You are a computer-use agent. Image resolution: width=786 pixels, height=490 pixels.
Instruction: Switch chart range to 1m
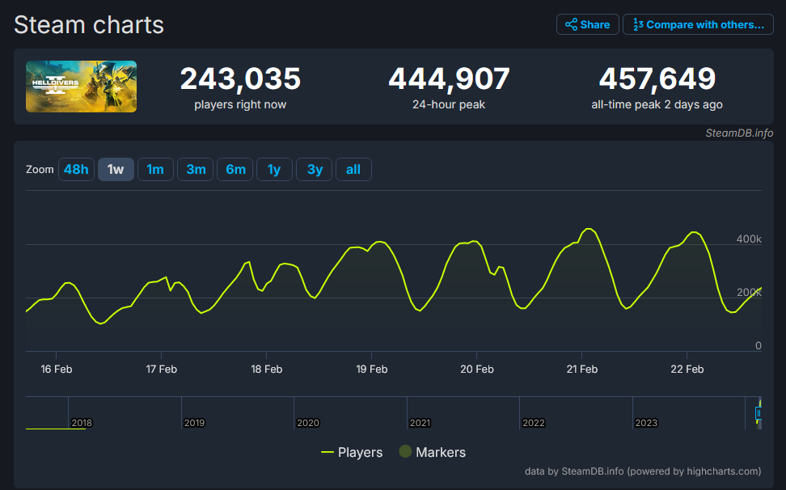(x=155, y=169)
